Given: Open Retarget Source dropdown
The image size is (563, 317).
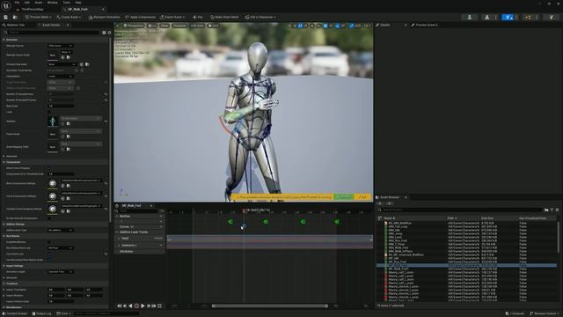Looking at the screenshot, I should pyautogui.click(x=61, y=46).
